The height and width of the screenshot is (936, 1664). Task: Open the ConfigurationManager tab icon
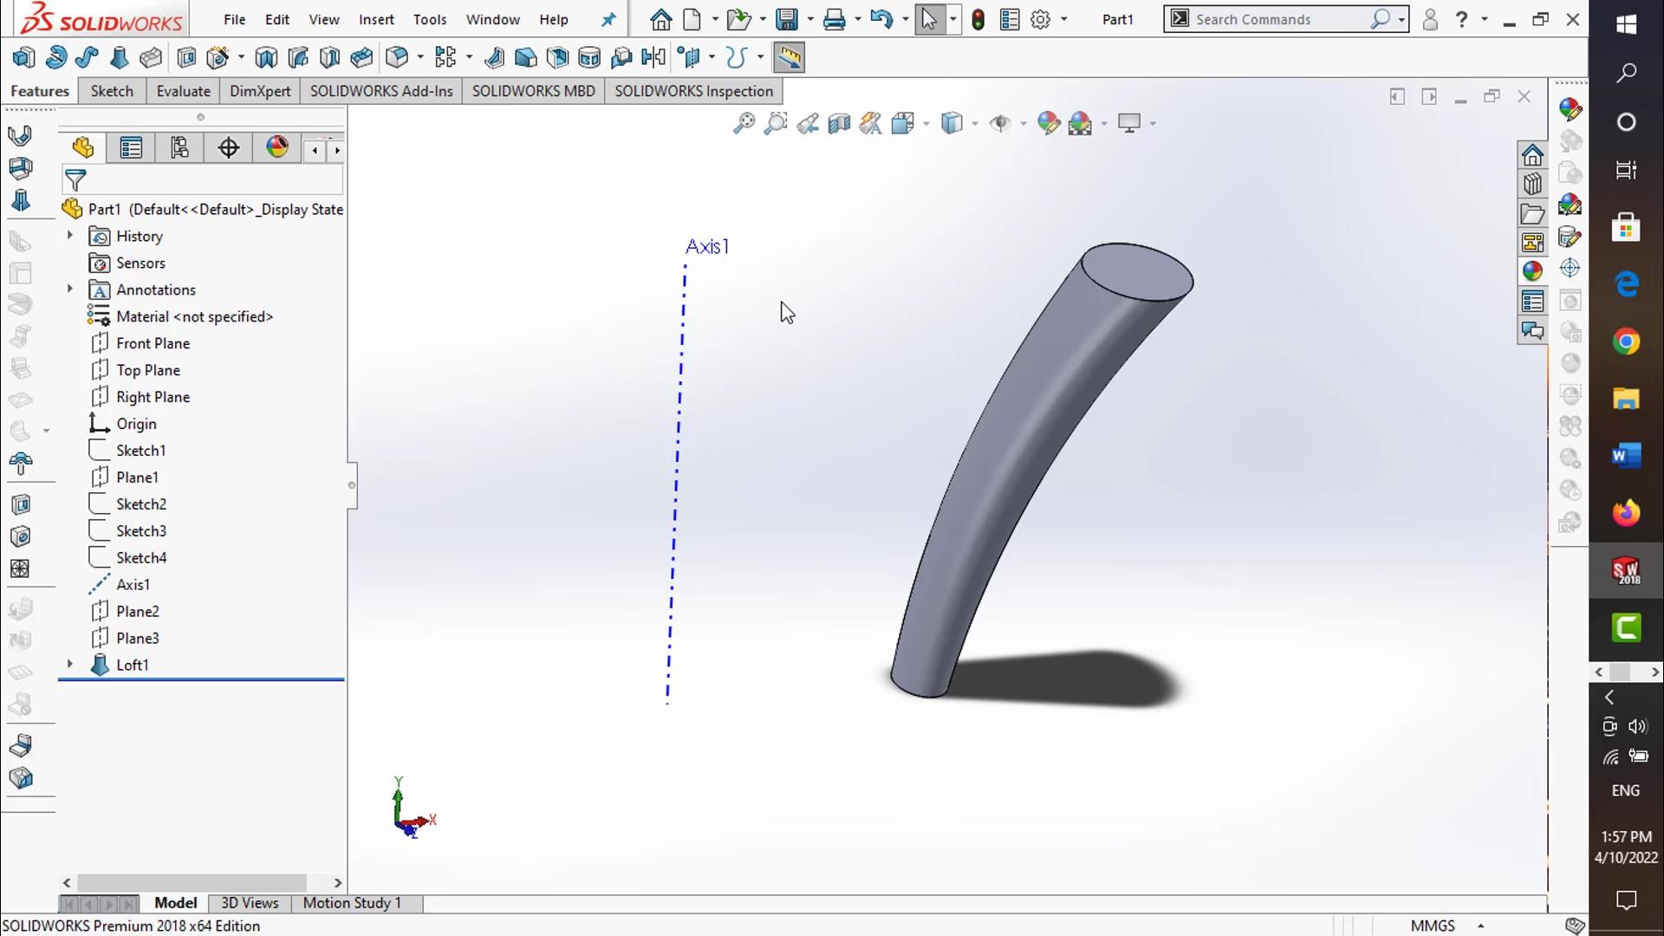tap(179, 148)
